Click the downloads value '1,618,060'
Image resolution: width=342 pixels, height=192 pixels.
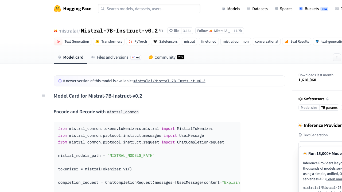point(307,80)
